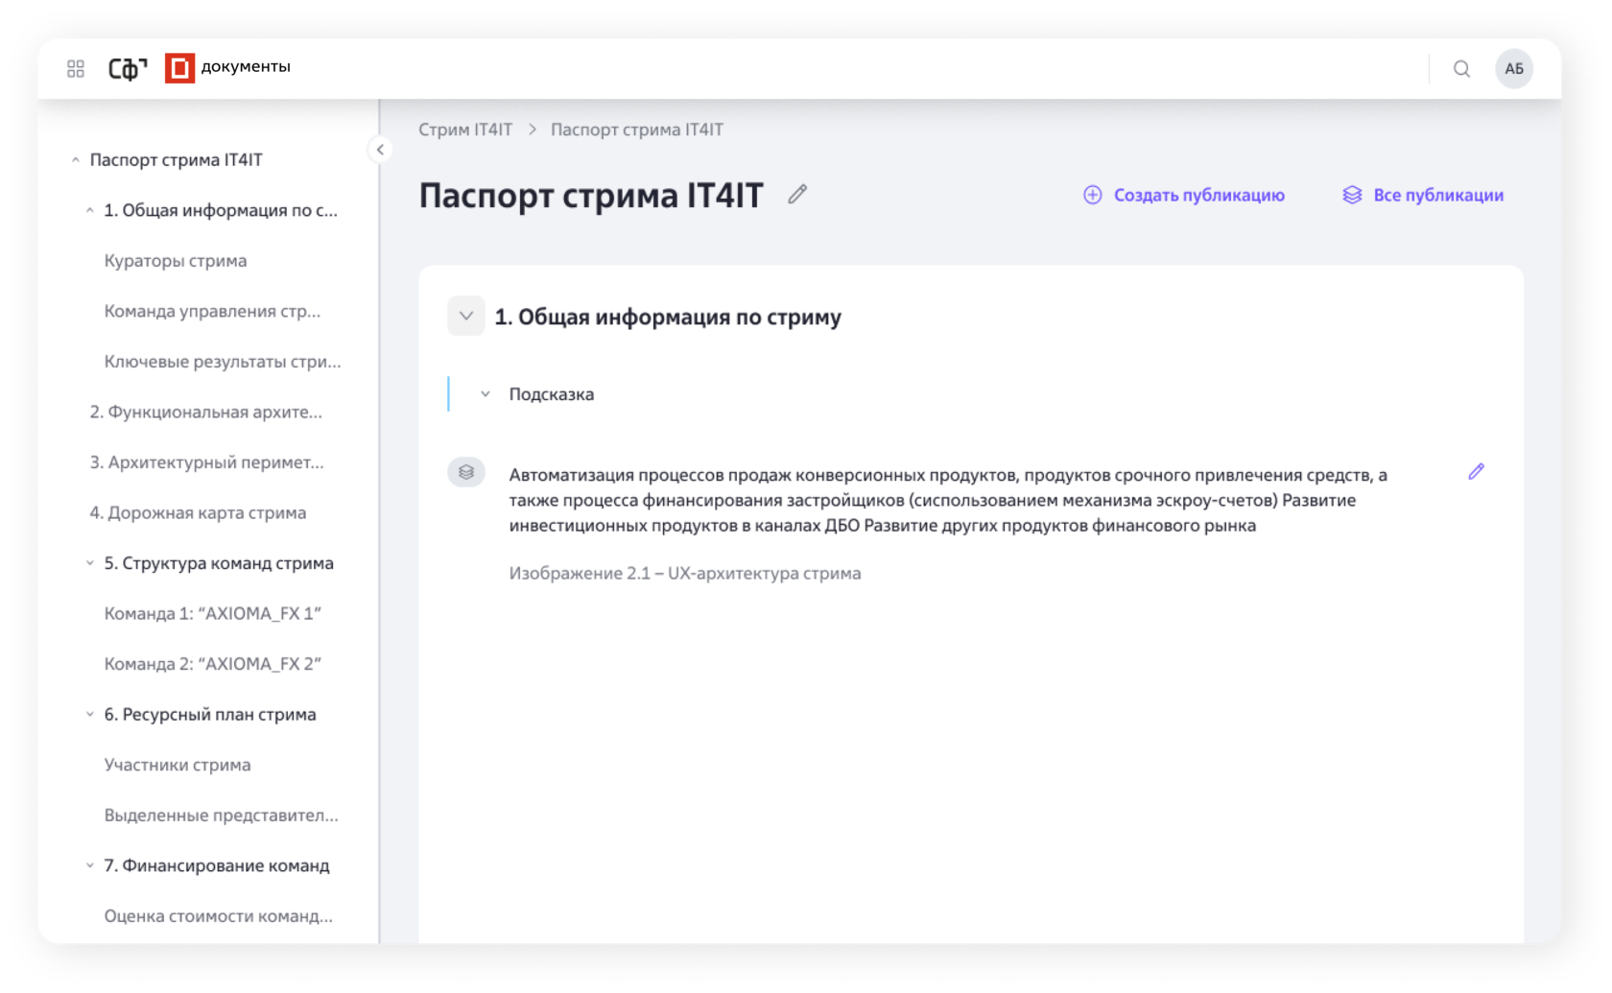Open 3. Архитектурный перимет... section

pyautogui.click(x=207, y=462)
